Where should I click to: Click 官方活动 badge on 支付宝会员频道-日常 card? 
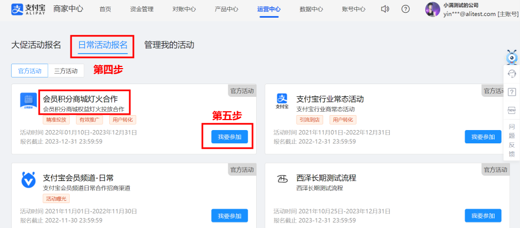click(x=242, y=169)
